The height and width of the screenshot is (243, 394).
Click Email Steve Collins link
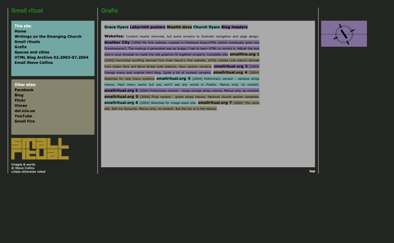click(x=33, y=63)
